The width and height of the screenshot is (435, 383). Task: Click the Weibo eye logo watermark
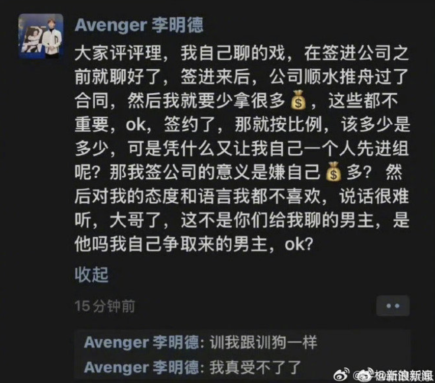[x=342, y=375]
